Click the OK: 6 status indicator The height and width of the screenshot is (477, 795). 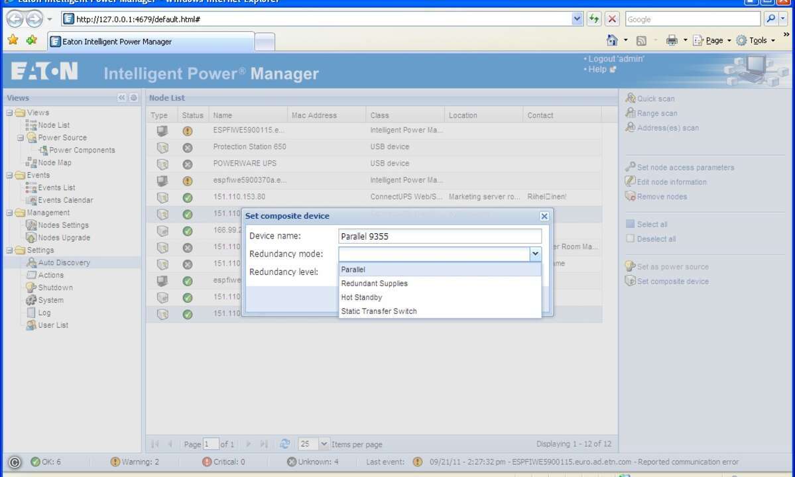(46, 462)
